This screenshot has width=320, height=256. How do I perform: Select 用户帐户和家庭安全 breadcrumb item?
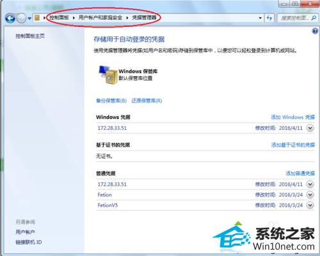[100, 18]
